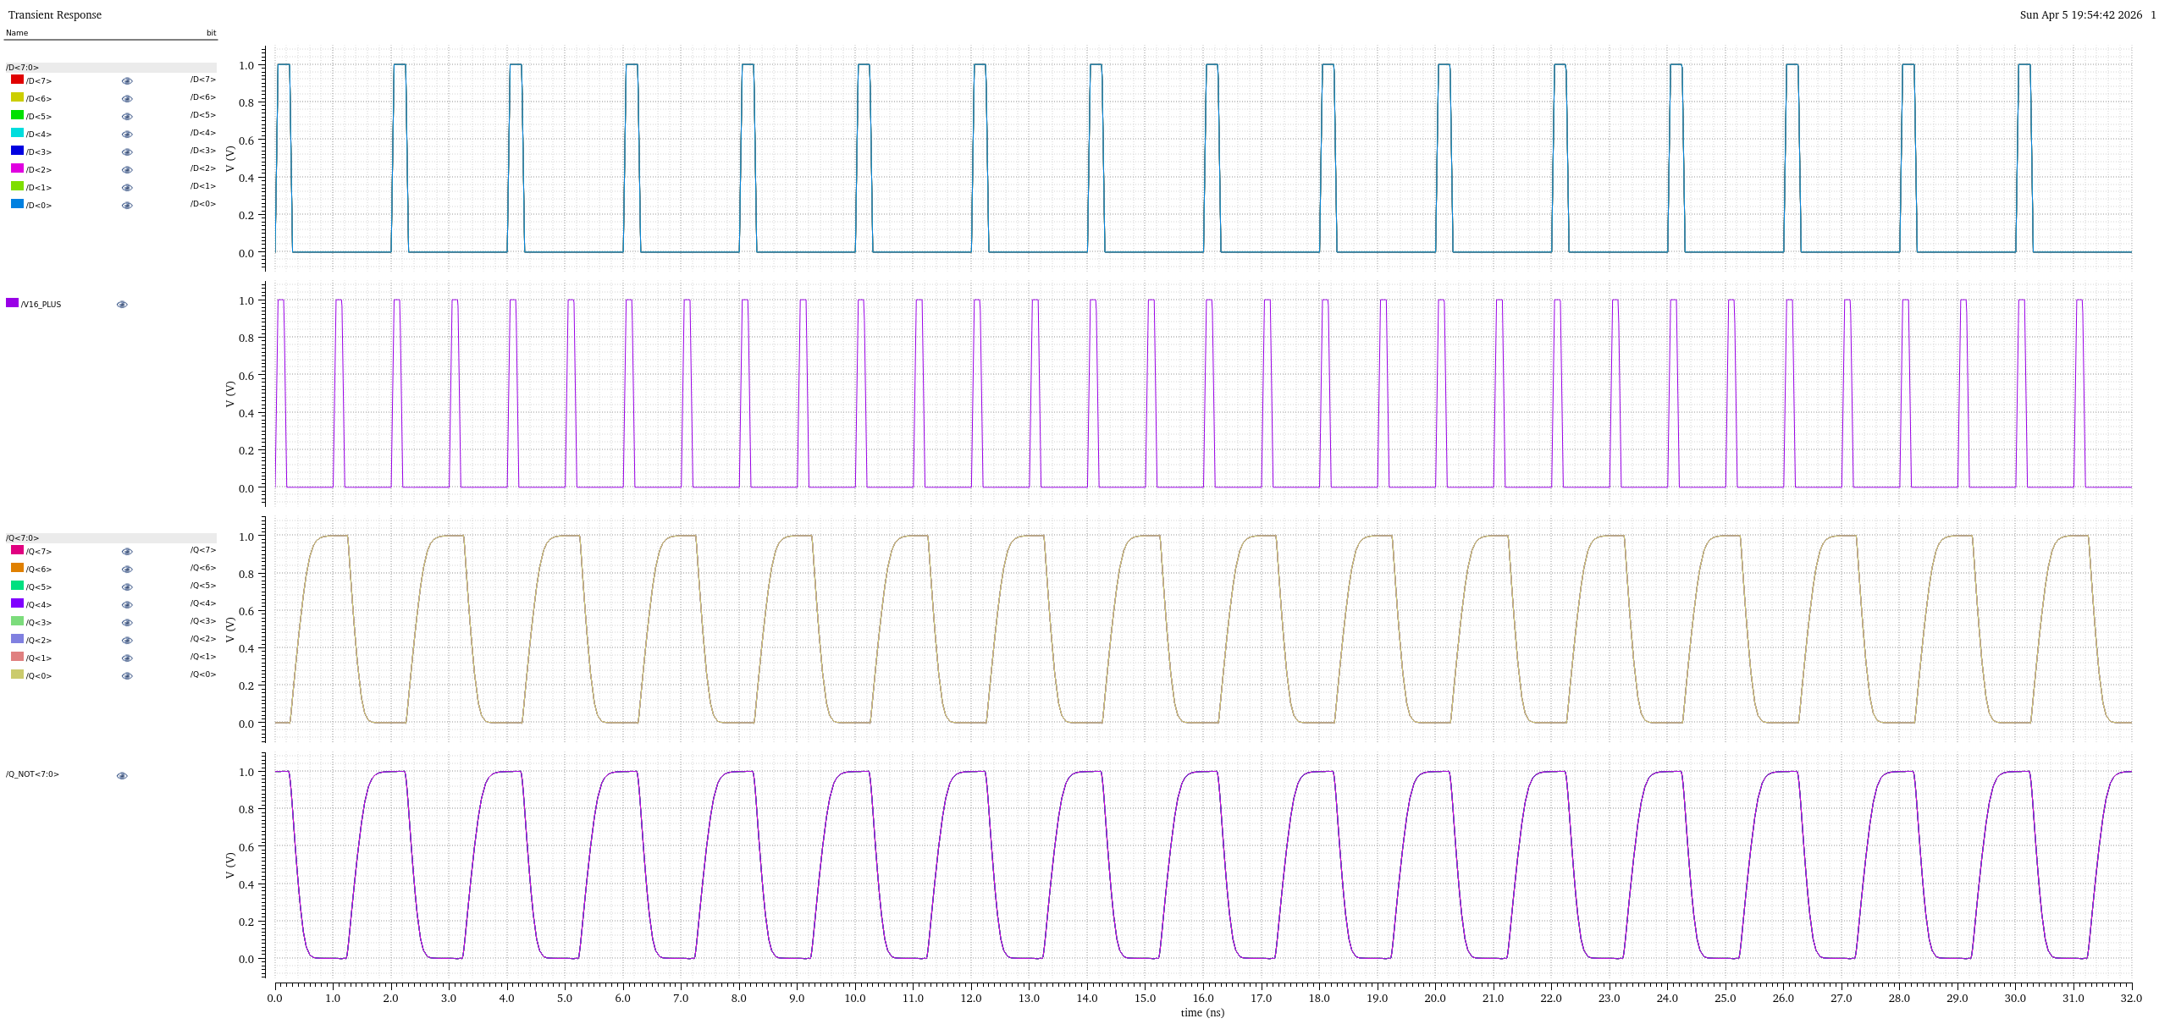Click the dark blue /D<3> color swatch
Screen dimensions: 2159x1024
click(x=17, y=151)
